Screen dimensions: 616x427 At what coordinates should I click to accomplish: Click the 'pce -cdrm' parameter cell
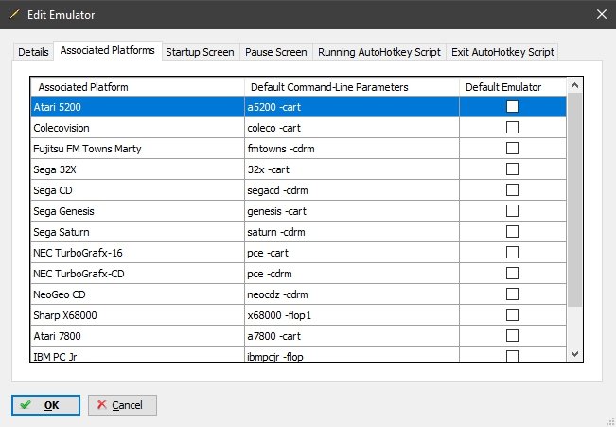352,274
